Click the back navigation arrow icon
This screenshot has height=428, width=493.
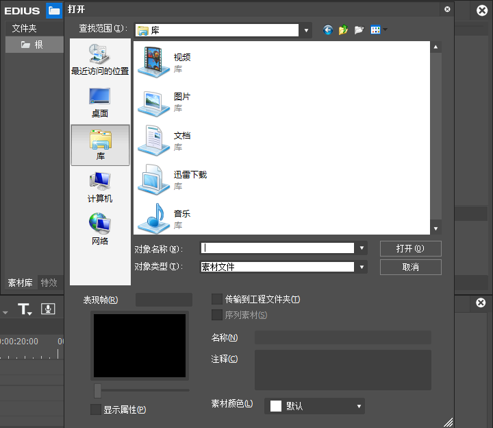pos(327,30)
